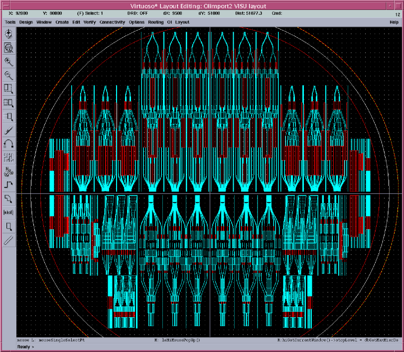This screenshot has width=404, height=352.
Task: Activate the Copy tool icon
Action: click(x=8, y=103)
